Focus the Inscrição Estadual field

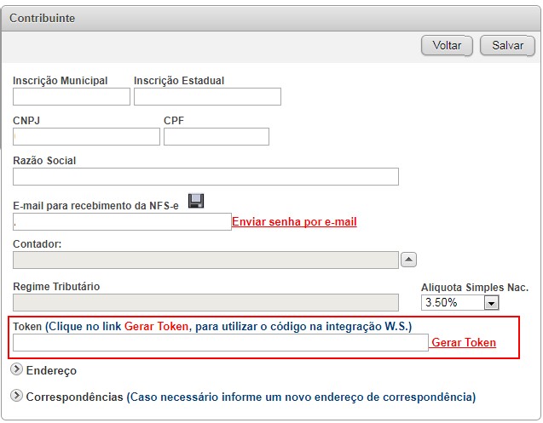pos(207,96)
